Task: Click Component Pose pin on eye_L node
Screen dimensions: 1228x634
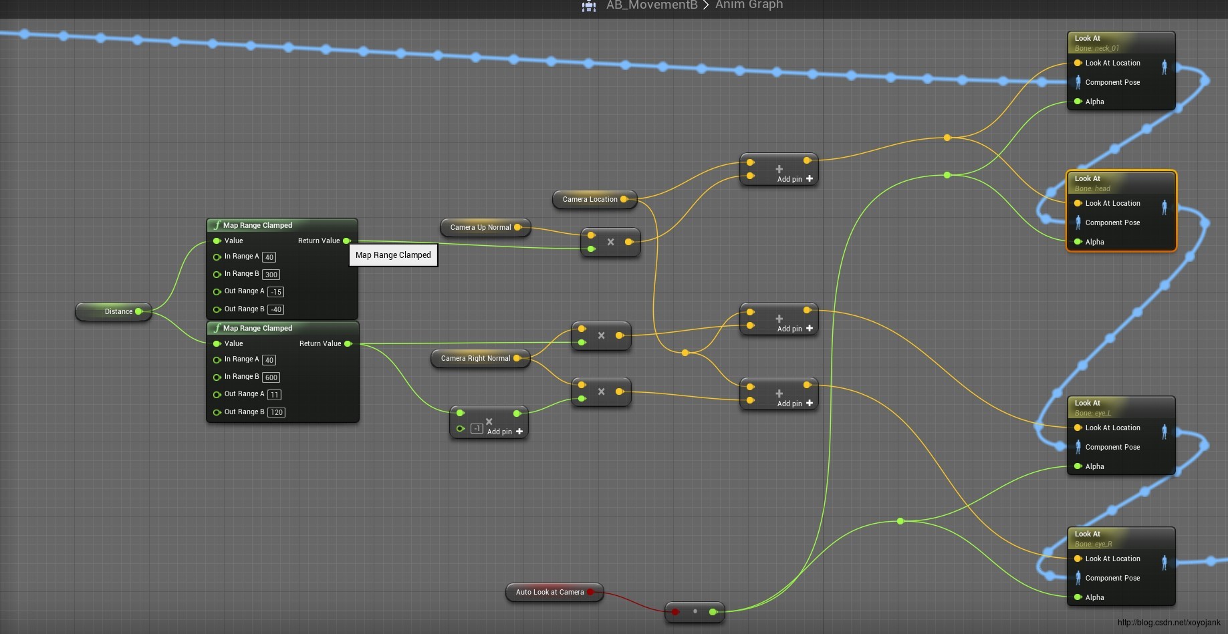Action: (1078, 447)
